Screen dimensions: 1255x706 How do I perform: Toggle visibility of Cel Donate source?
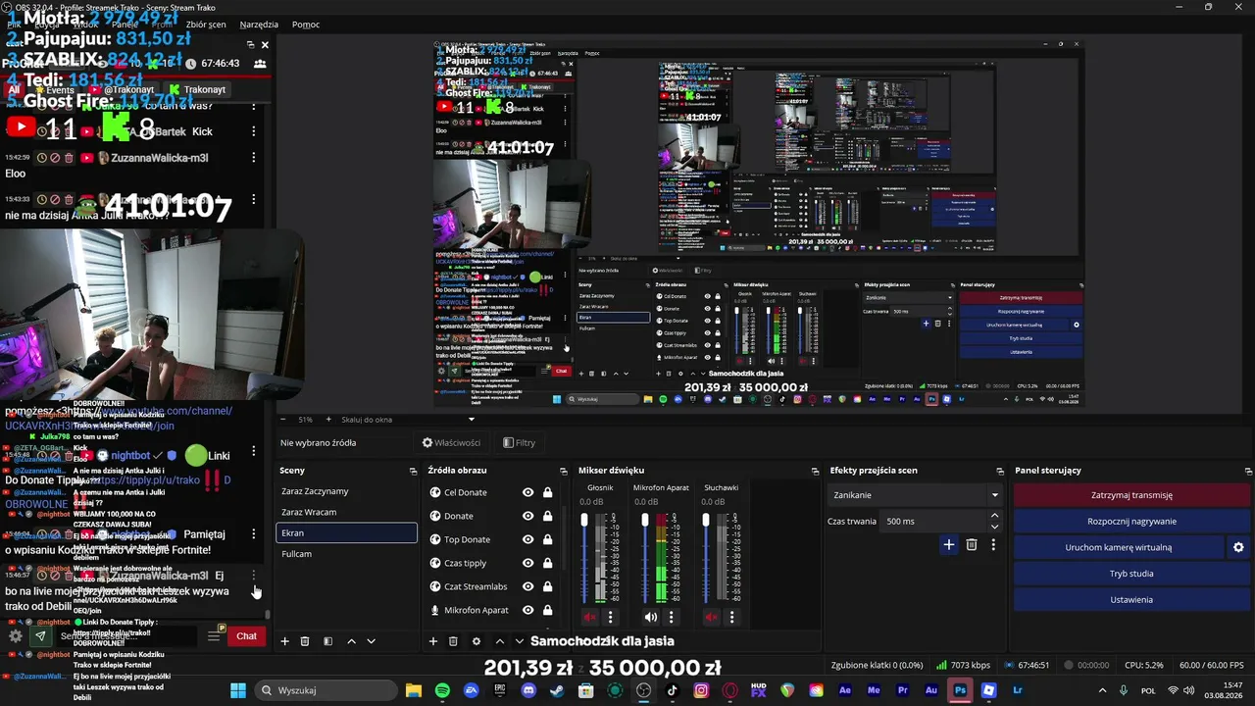pyautogui.click(x=528, y=492)
